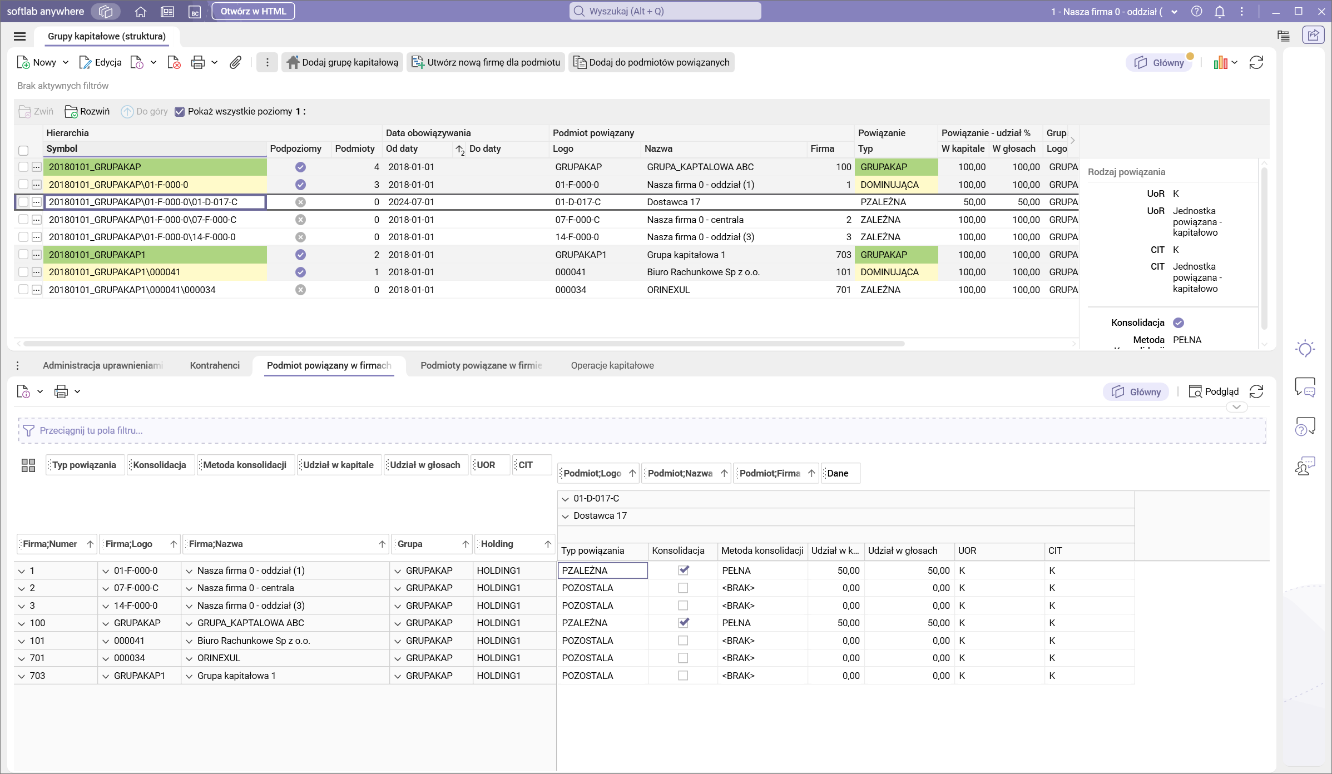The height and width of the screenshot is (774, 1332).
Task: Expand the company selector dropdown in the title bar
Action: pyautogui.click(x=1174, y=12)
